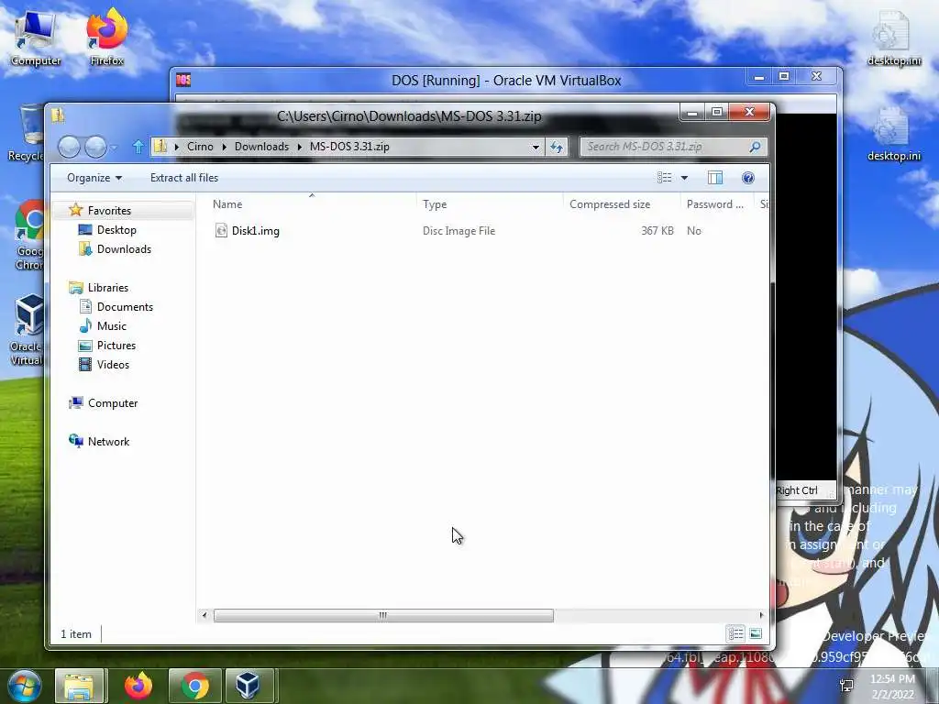Open the Windows Start button
Viewport: 939px width, 704px height.
pyautogui.click(x=24, y=686)
